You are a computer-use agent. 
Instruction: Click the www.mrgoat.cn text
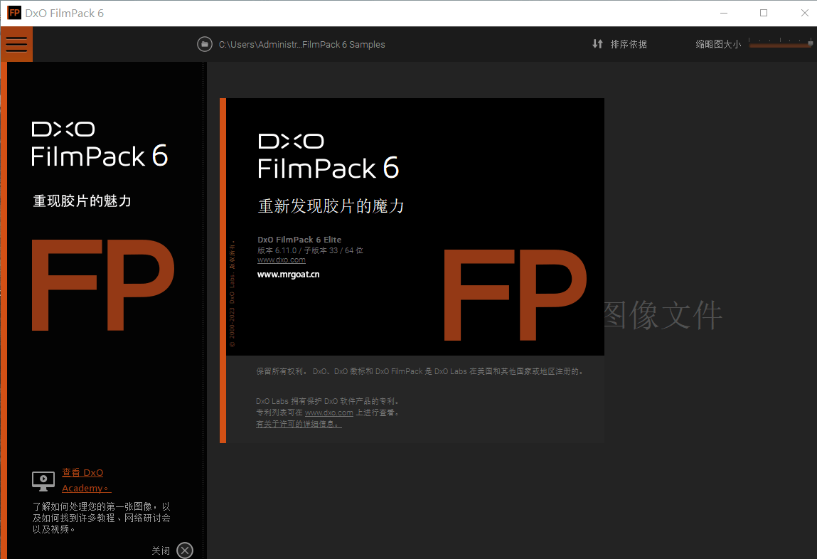(x=288, y=275)
